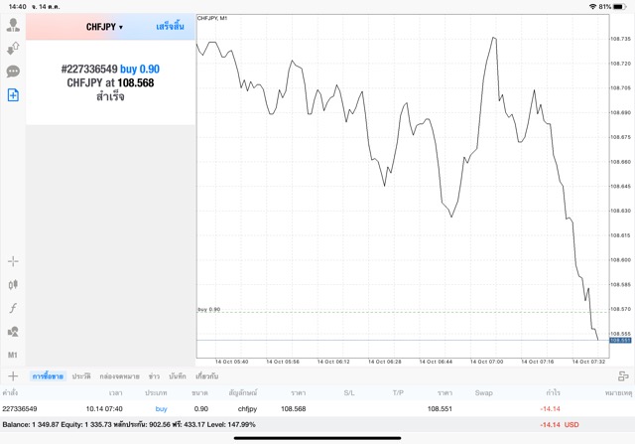
Task: Click the CHFJPY, M1 chart title
Action: (x=212, y=18)
